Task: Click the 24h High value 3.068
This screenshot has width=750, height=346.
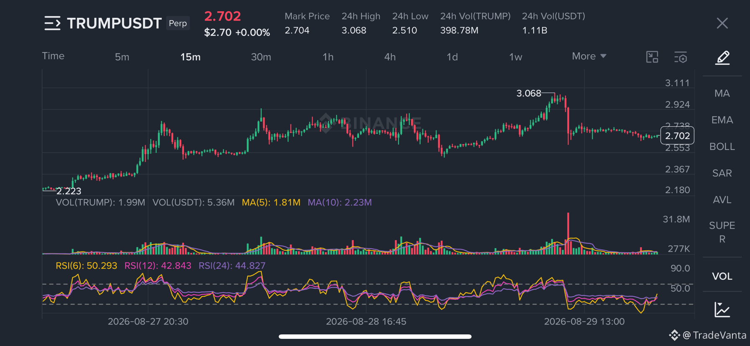Action: tap(354, 31)
